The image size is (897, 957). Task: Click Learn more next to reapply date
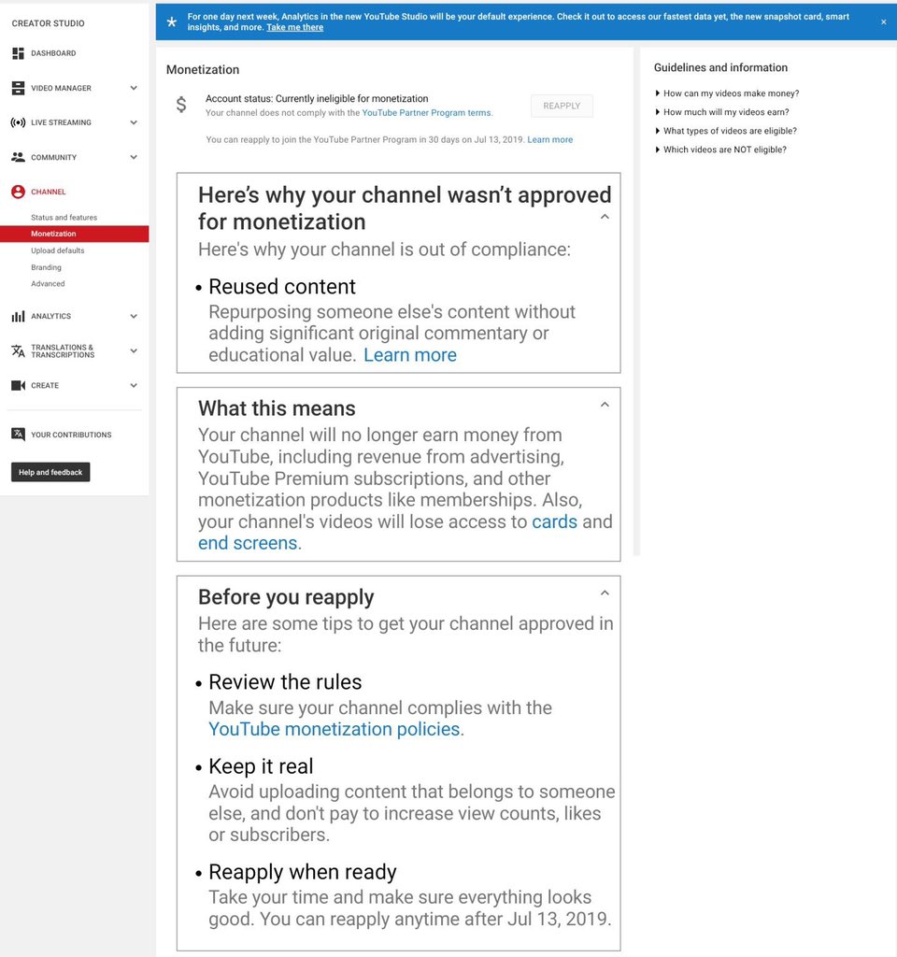point(549,140)
